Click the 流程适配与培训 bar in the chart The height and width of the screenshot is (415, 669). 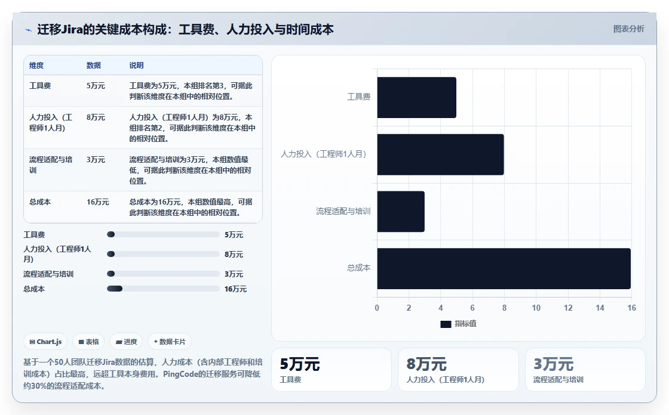[x=401, y=212]
